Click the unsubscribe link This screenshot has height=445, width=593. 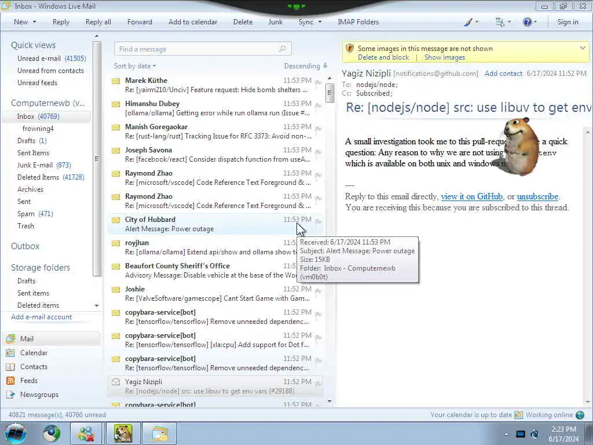[537, 196]
